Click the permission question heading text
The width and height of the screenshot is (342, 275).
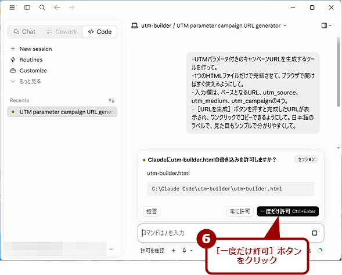212,160
